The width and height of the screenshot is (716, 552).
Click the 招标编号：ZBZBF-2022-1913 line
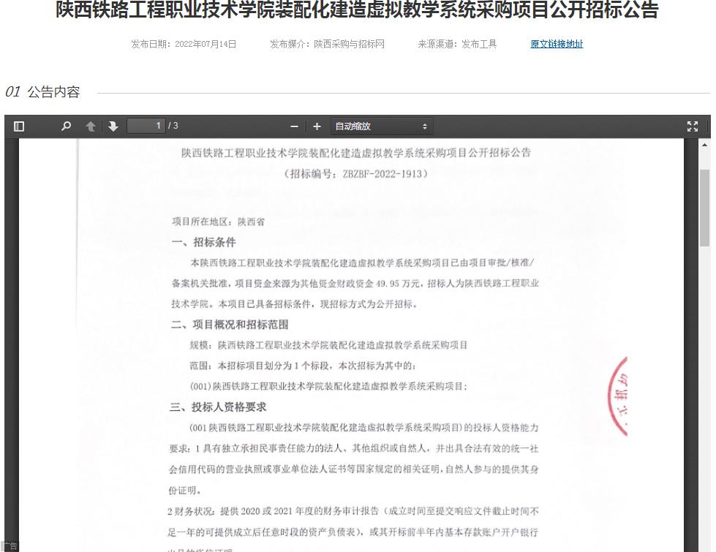coord(355,173)
